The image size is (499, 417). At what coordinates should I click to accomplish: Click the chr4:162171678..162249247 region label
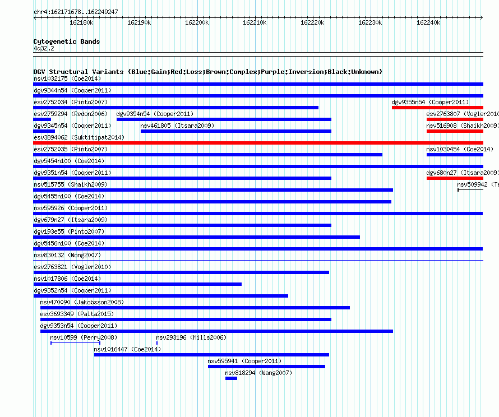click(76, 12)
